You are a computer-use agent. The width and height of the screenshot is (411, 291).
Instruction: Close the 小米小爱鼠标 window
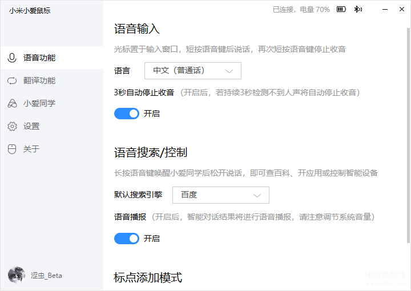pyautogui.click(x=402, y=10)
